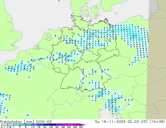Click the date "Su 16-11-2025"
Image resolution: width=166 pixels, height=128 pixels.
coord(110,122)
